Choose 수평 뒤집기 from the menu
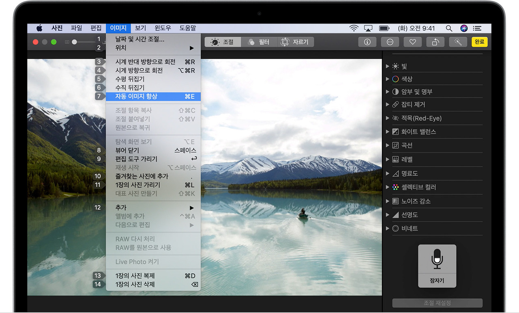519x313 pixels. point(153,79)
